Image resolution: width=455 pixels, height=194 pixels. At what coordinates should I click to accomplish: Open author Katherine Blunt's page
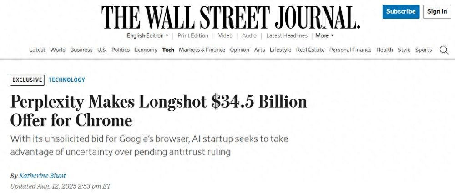(42, 175)
